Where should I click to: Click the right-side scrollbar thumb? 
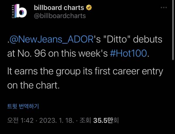173,30
